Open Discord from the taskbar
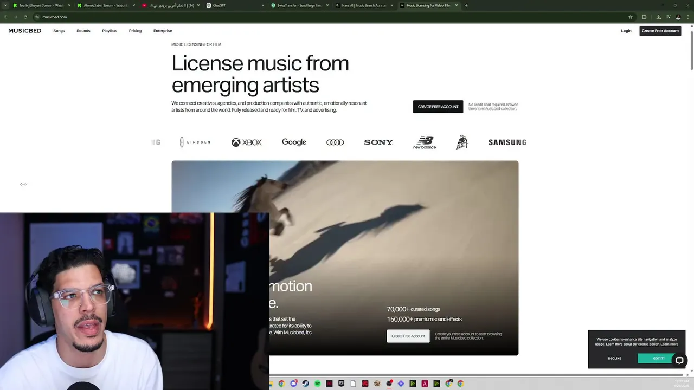Screen dimensions: 694x390 click(293, 383)
